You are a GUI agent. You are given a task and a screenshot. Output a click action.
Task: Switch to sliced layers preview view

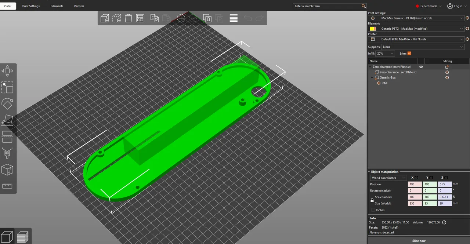(23, 236)
